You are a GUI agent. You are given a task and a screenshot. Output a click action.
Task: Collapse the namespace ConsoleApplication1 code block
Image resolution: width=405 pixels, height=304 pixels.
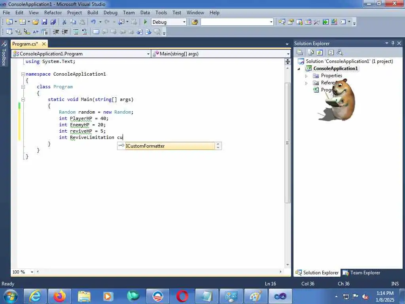[23, 74]
